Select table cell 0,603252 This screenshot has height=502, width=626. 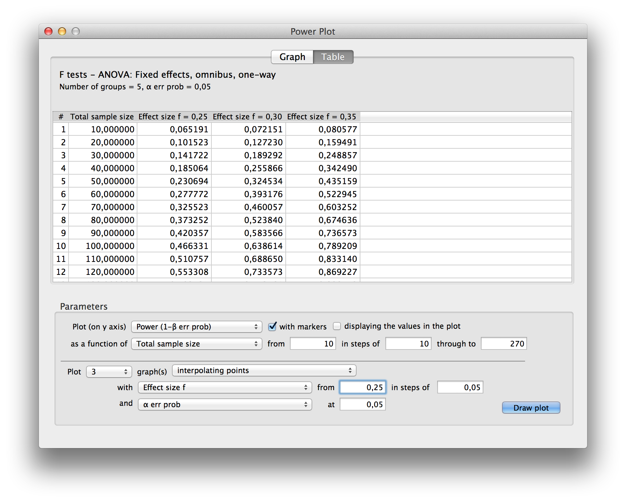(323, 207)
